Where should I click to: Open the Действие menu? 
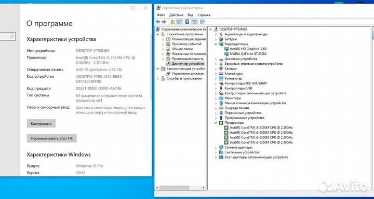coord(176,15)
